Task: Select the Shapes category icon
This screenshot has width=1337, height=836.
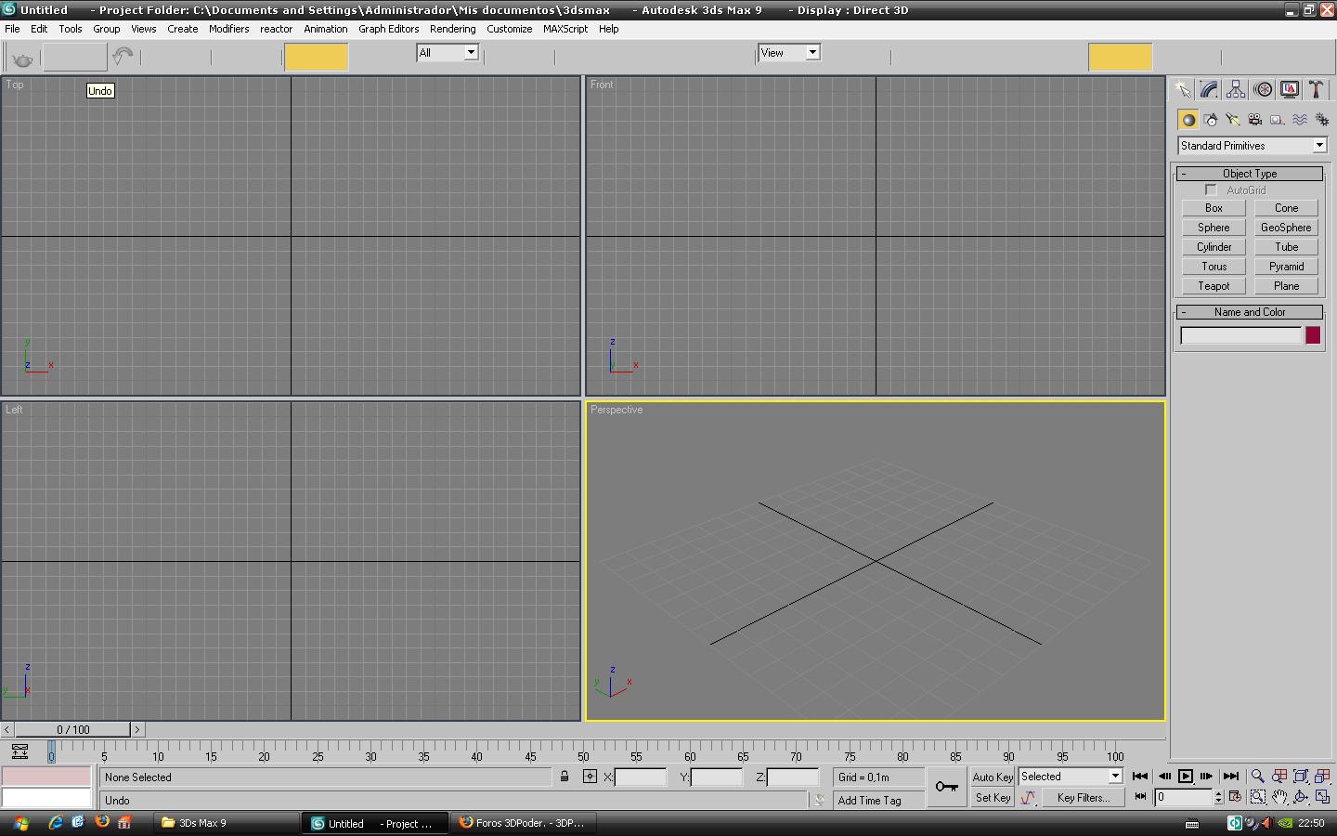Action: click(1210, 120)
